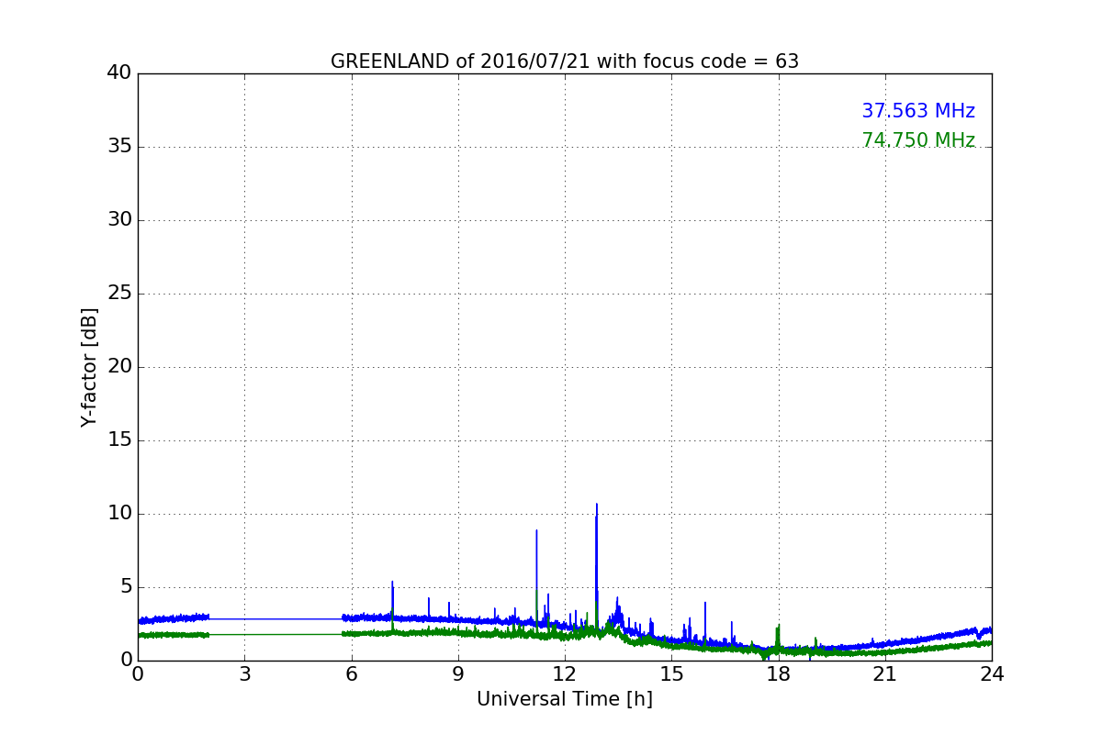
Task: Click x-axis tick label 21
Action: click(x=885, y=674)
